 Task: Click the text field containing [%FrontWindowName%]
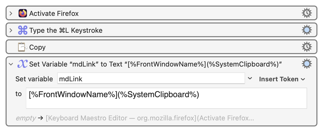pos(166,98)
